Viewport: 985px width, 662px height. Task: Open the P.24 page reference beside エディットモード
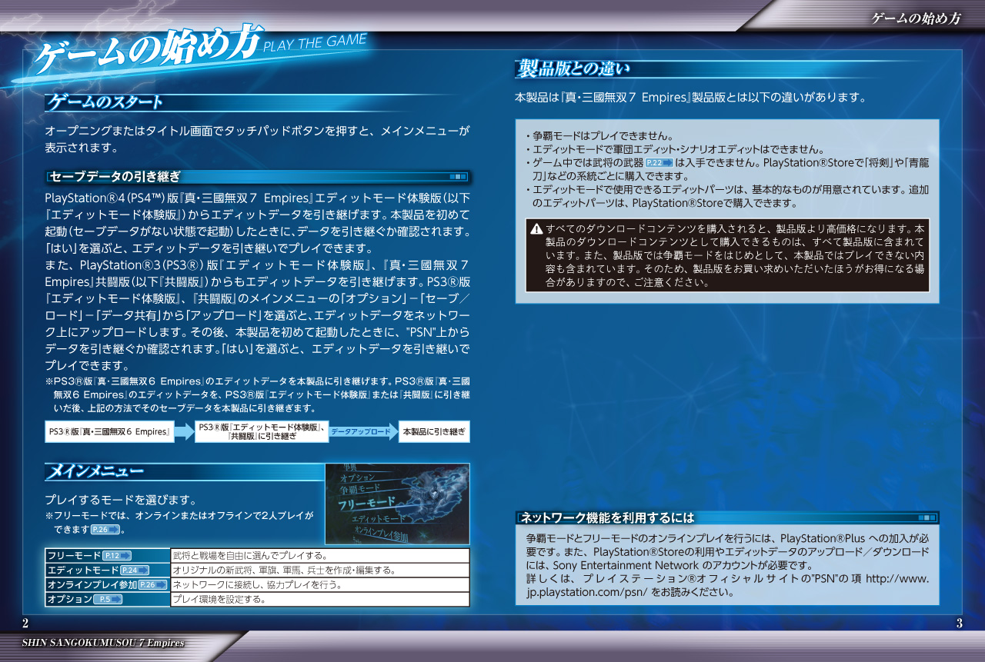[x=135, y=571]
